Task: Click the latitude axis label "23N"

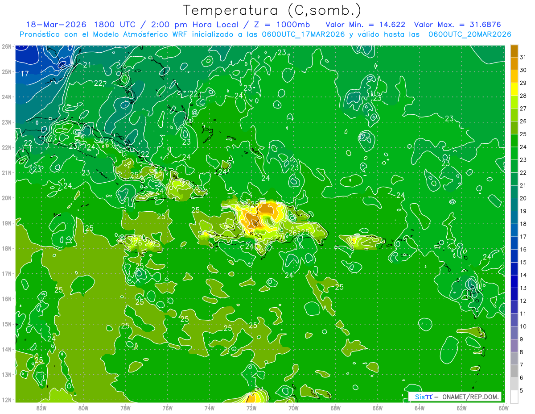Action: click(x=7, y=122)
